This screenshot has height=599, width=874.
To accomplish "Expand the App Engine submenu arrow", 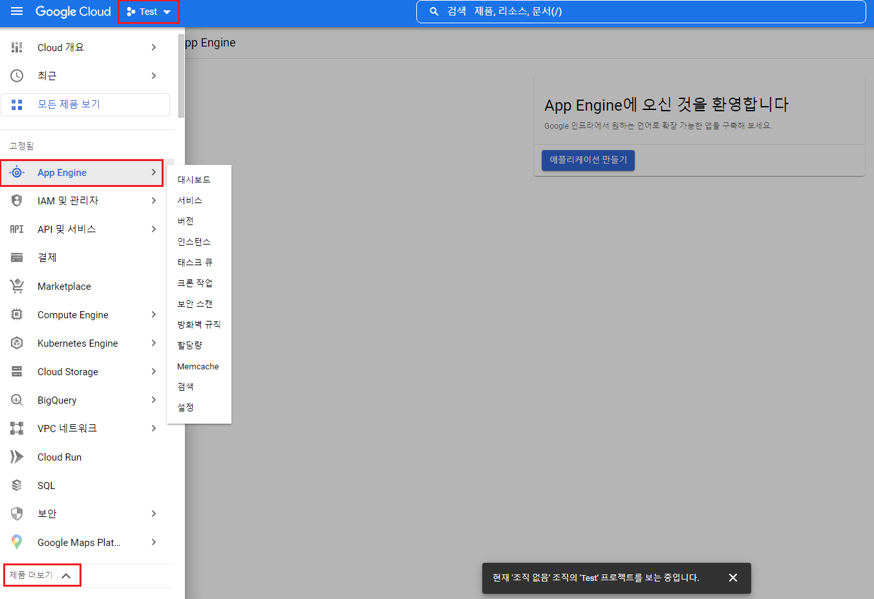I will 153,172.
